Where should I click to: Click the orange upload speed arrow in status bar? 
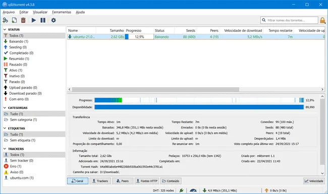coord(266,190)
